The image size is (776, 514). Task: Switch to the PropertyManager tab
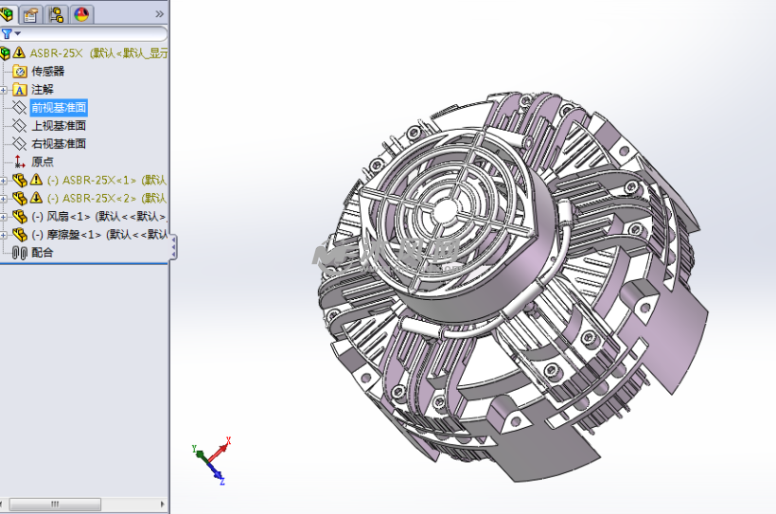click(32, 13)
